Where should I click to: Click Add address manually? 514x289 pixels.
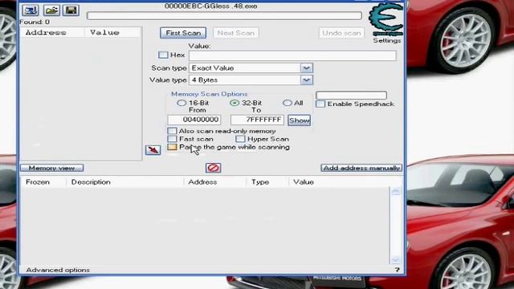361,168
